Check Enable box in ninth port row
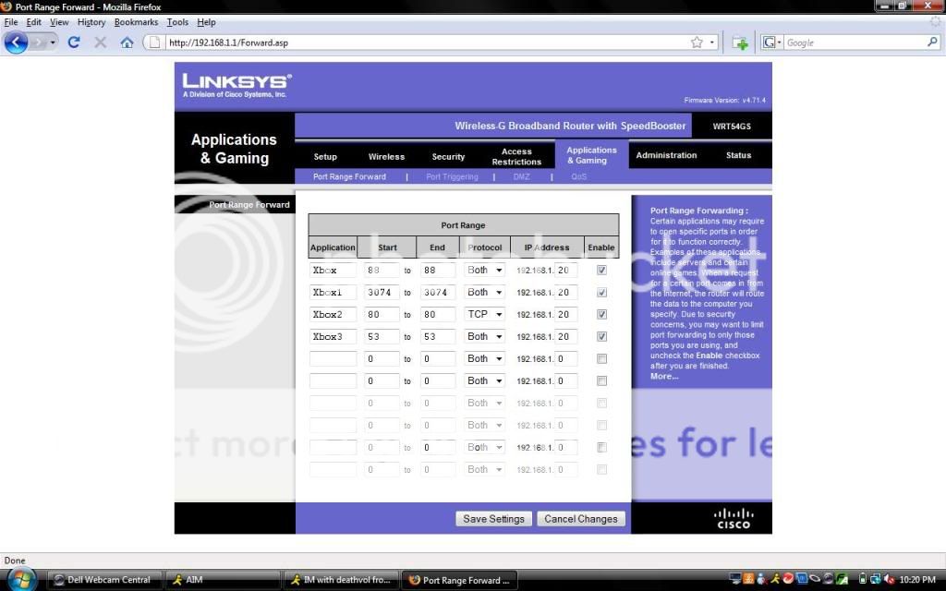Viewport: 946px width, 591px height. pyautogui.click(x=601, y=448)
